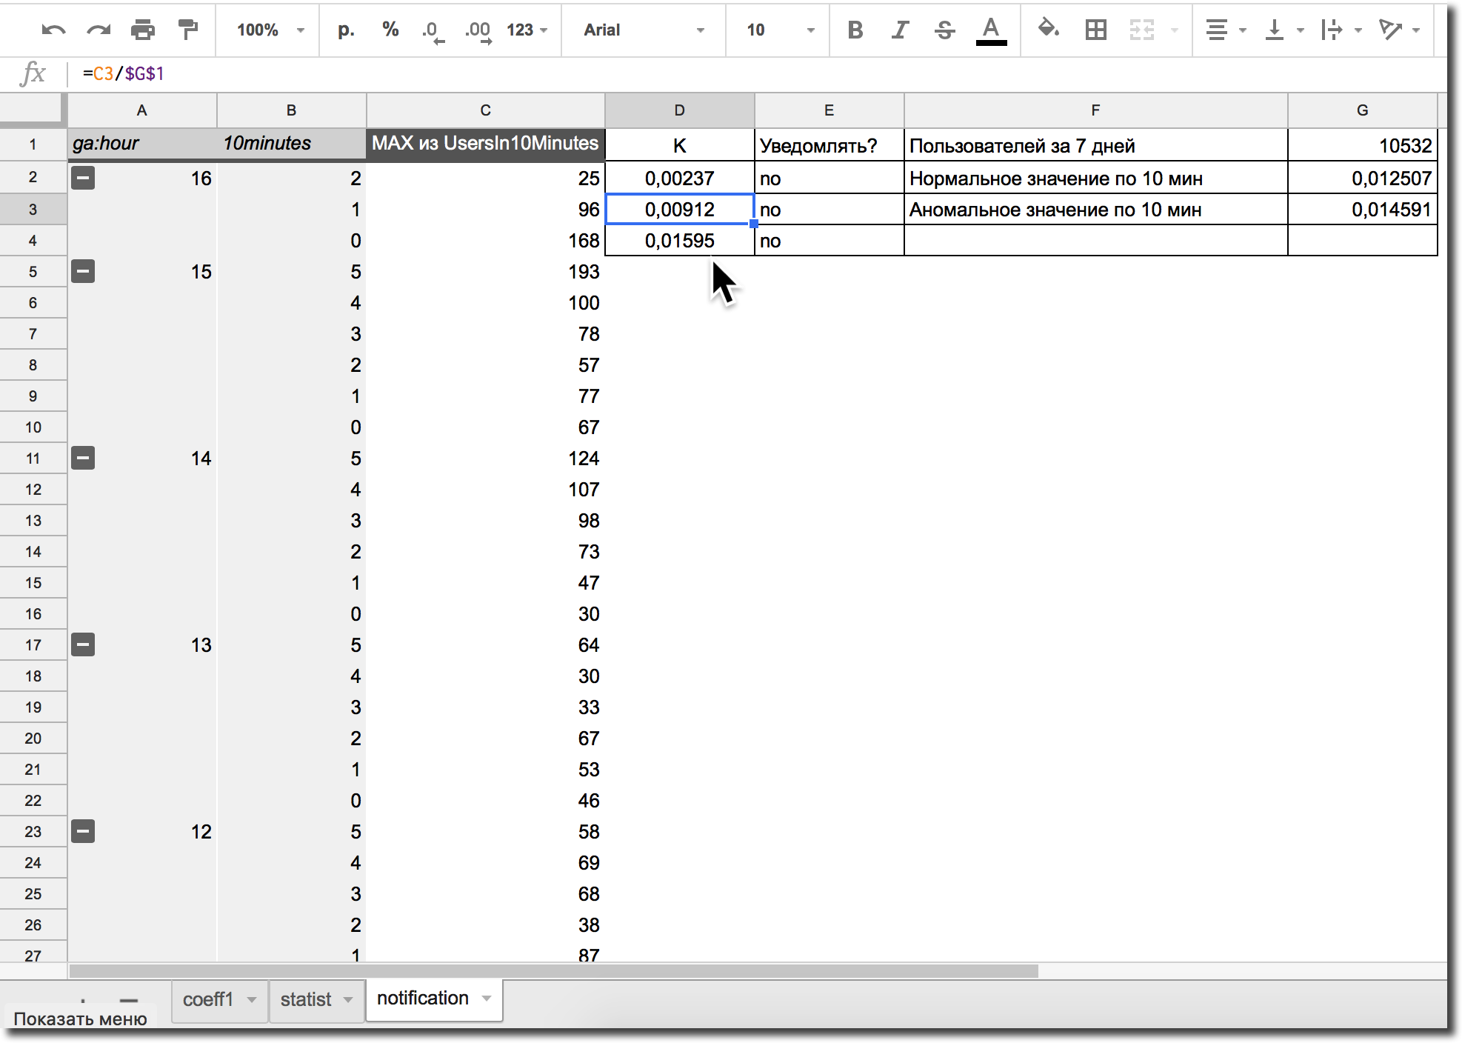
Task: Toggle bold formatting
Action: click(855, 30)
